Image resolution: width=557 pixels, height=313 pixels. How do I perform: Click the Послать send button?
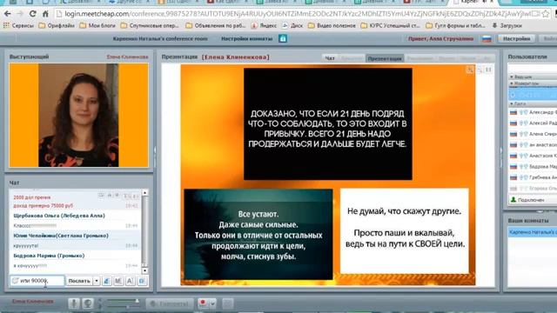tap(79, 281)
